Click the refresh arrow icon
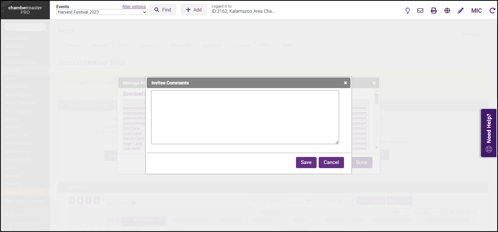Image resolution: width=498 pixels, height=232 pixels. tap(492, 10)
